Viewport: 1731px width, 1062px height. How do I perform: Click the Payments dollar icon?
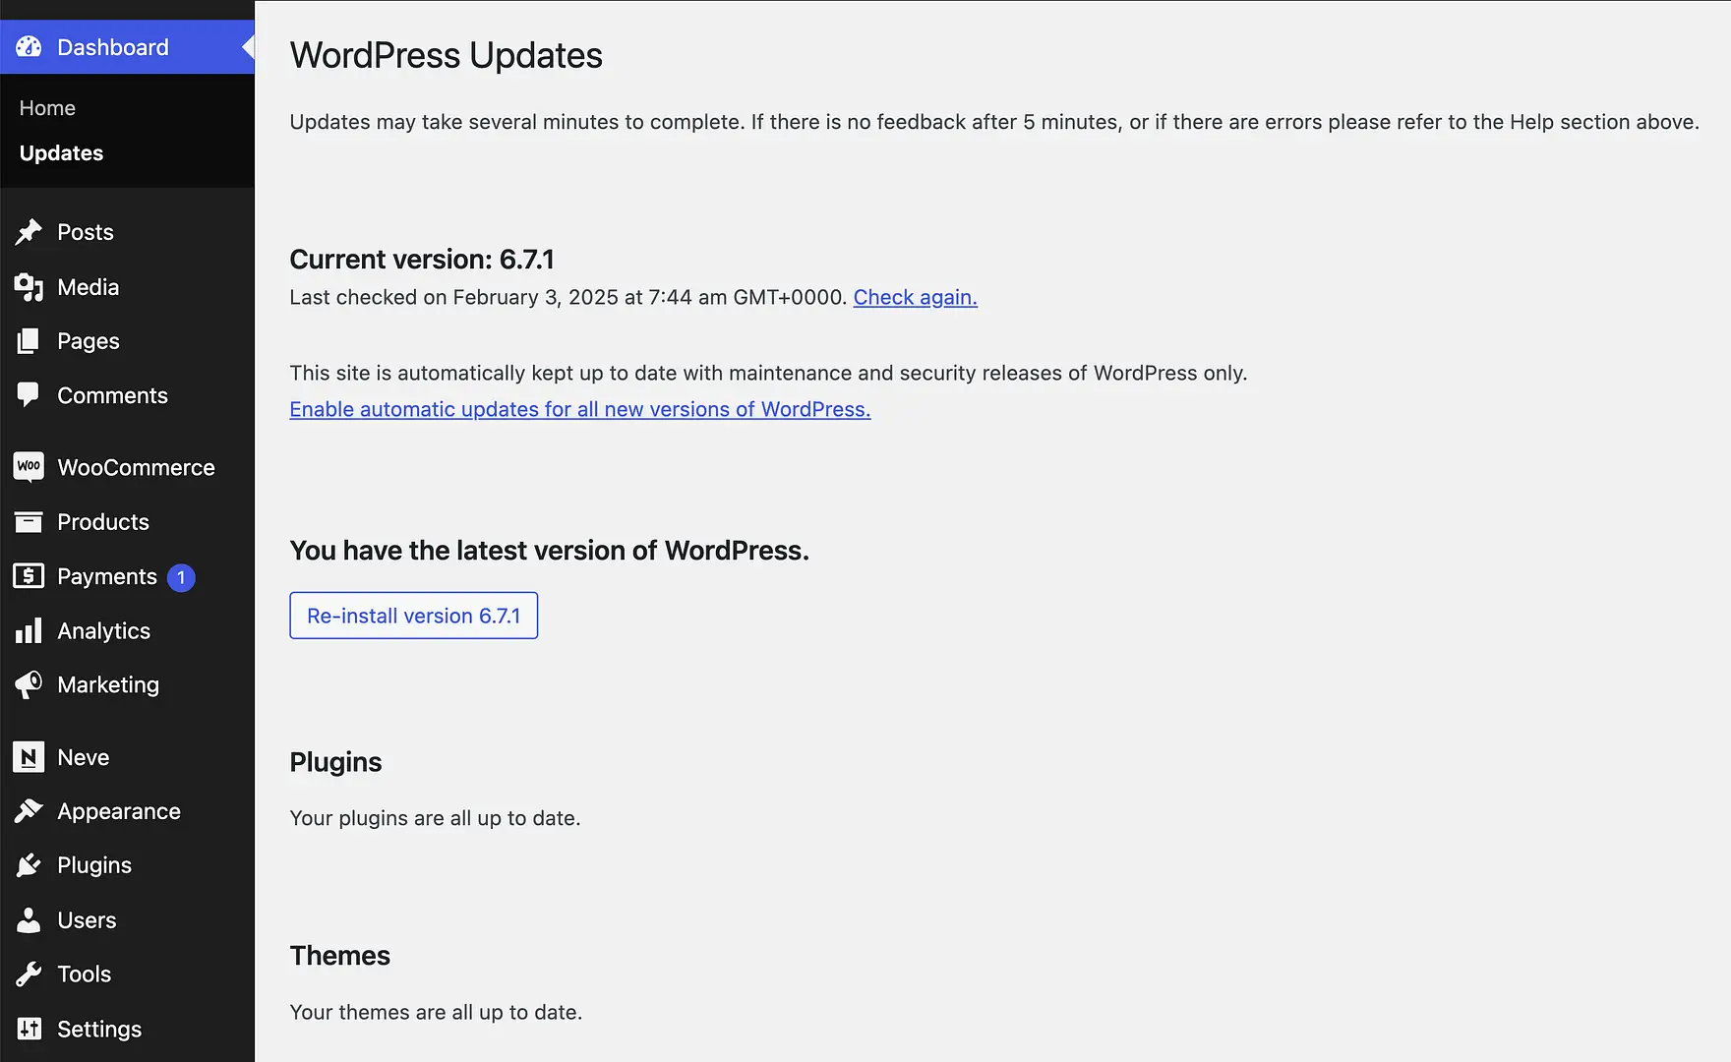(x=29, y=576)
